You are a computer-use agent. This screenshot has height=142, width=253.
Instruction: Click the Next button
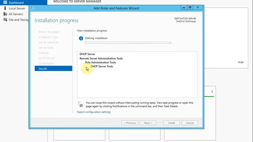(x=148, y=123)
